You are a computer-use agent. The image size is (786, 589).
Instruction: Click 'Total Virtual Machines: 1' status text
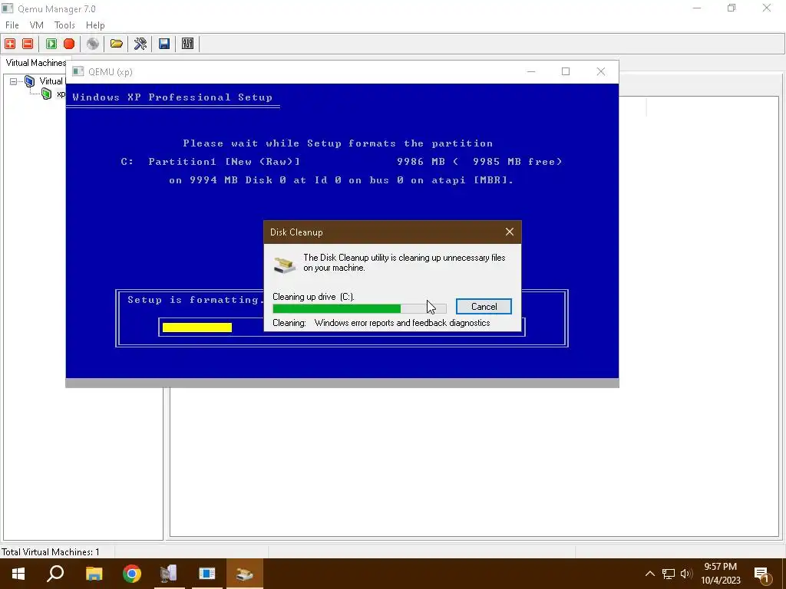[50, 552]
